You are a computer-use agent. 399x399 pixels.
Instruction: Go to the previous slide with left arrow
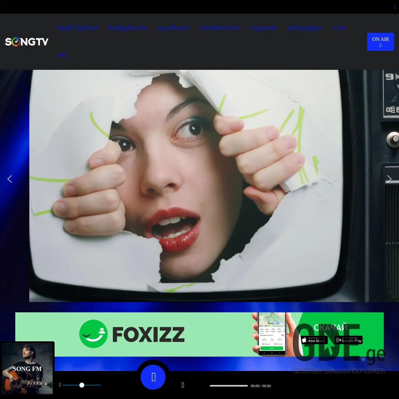tap(10, 179)
